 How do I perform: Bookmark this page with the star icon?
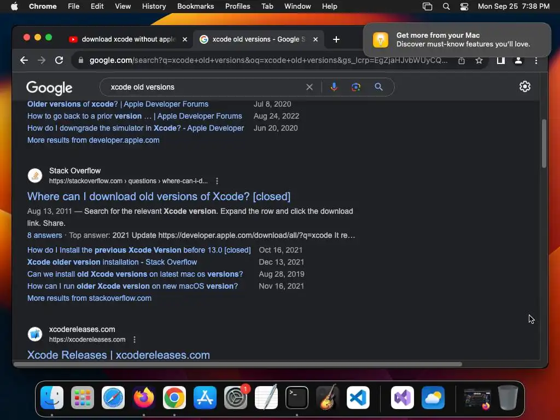coord(479,61)
